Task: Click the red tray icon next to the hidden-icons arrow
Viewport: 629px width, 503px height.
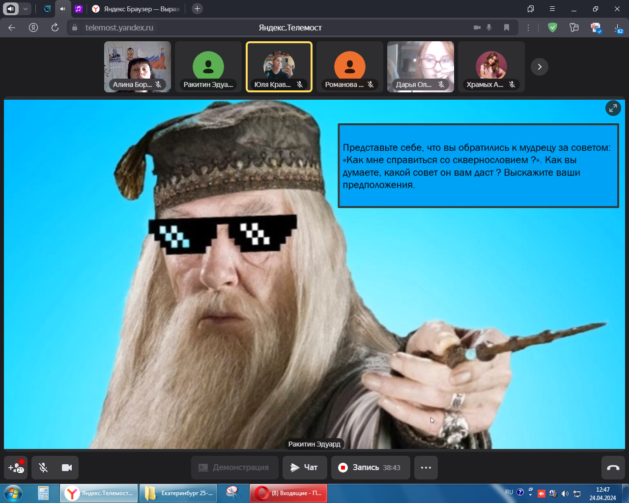Action: (542, 494)
